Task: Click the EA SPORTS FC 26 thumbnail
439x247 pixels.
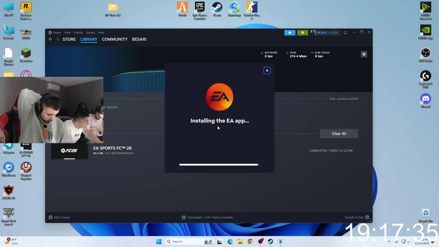Action: 69,151
